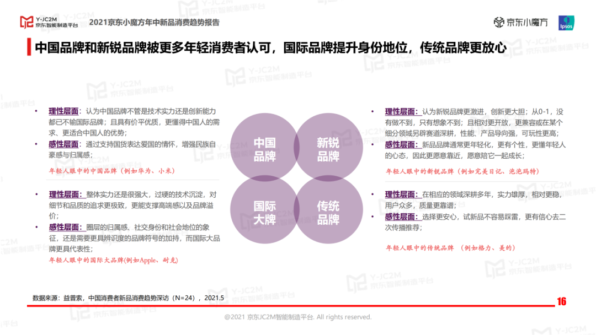This screenshot has height=335, width=596.
Task: Select the 国际大牌 circle
Action: pyautogui.click(x=264, y=210)
